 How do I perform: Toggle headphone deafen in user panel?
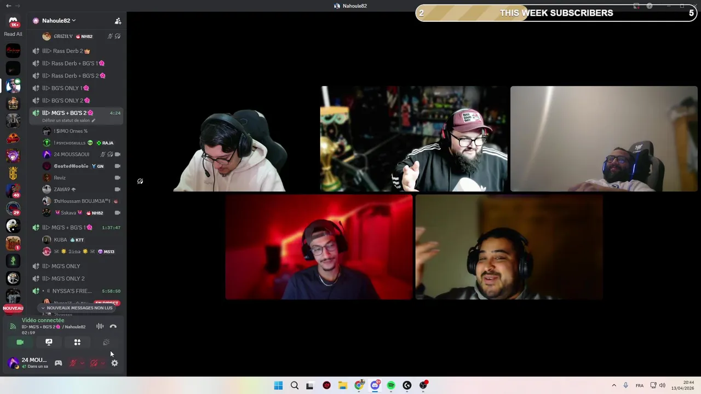(94, 363)
